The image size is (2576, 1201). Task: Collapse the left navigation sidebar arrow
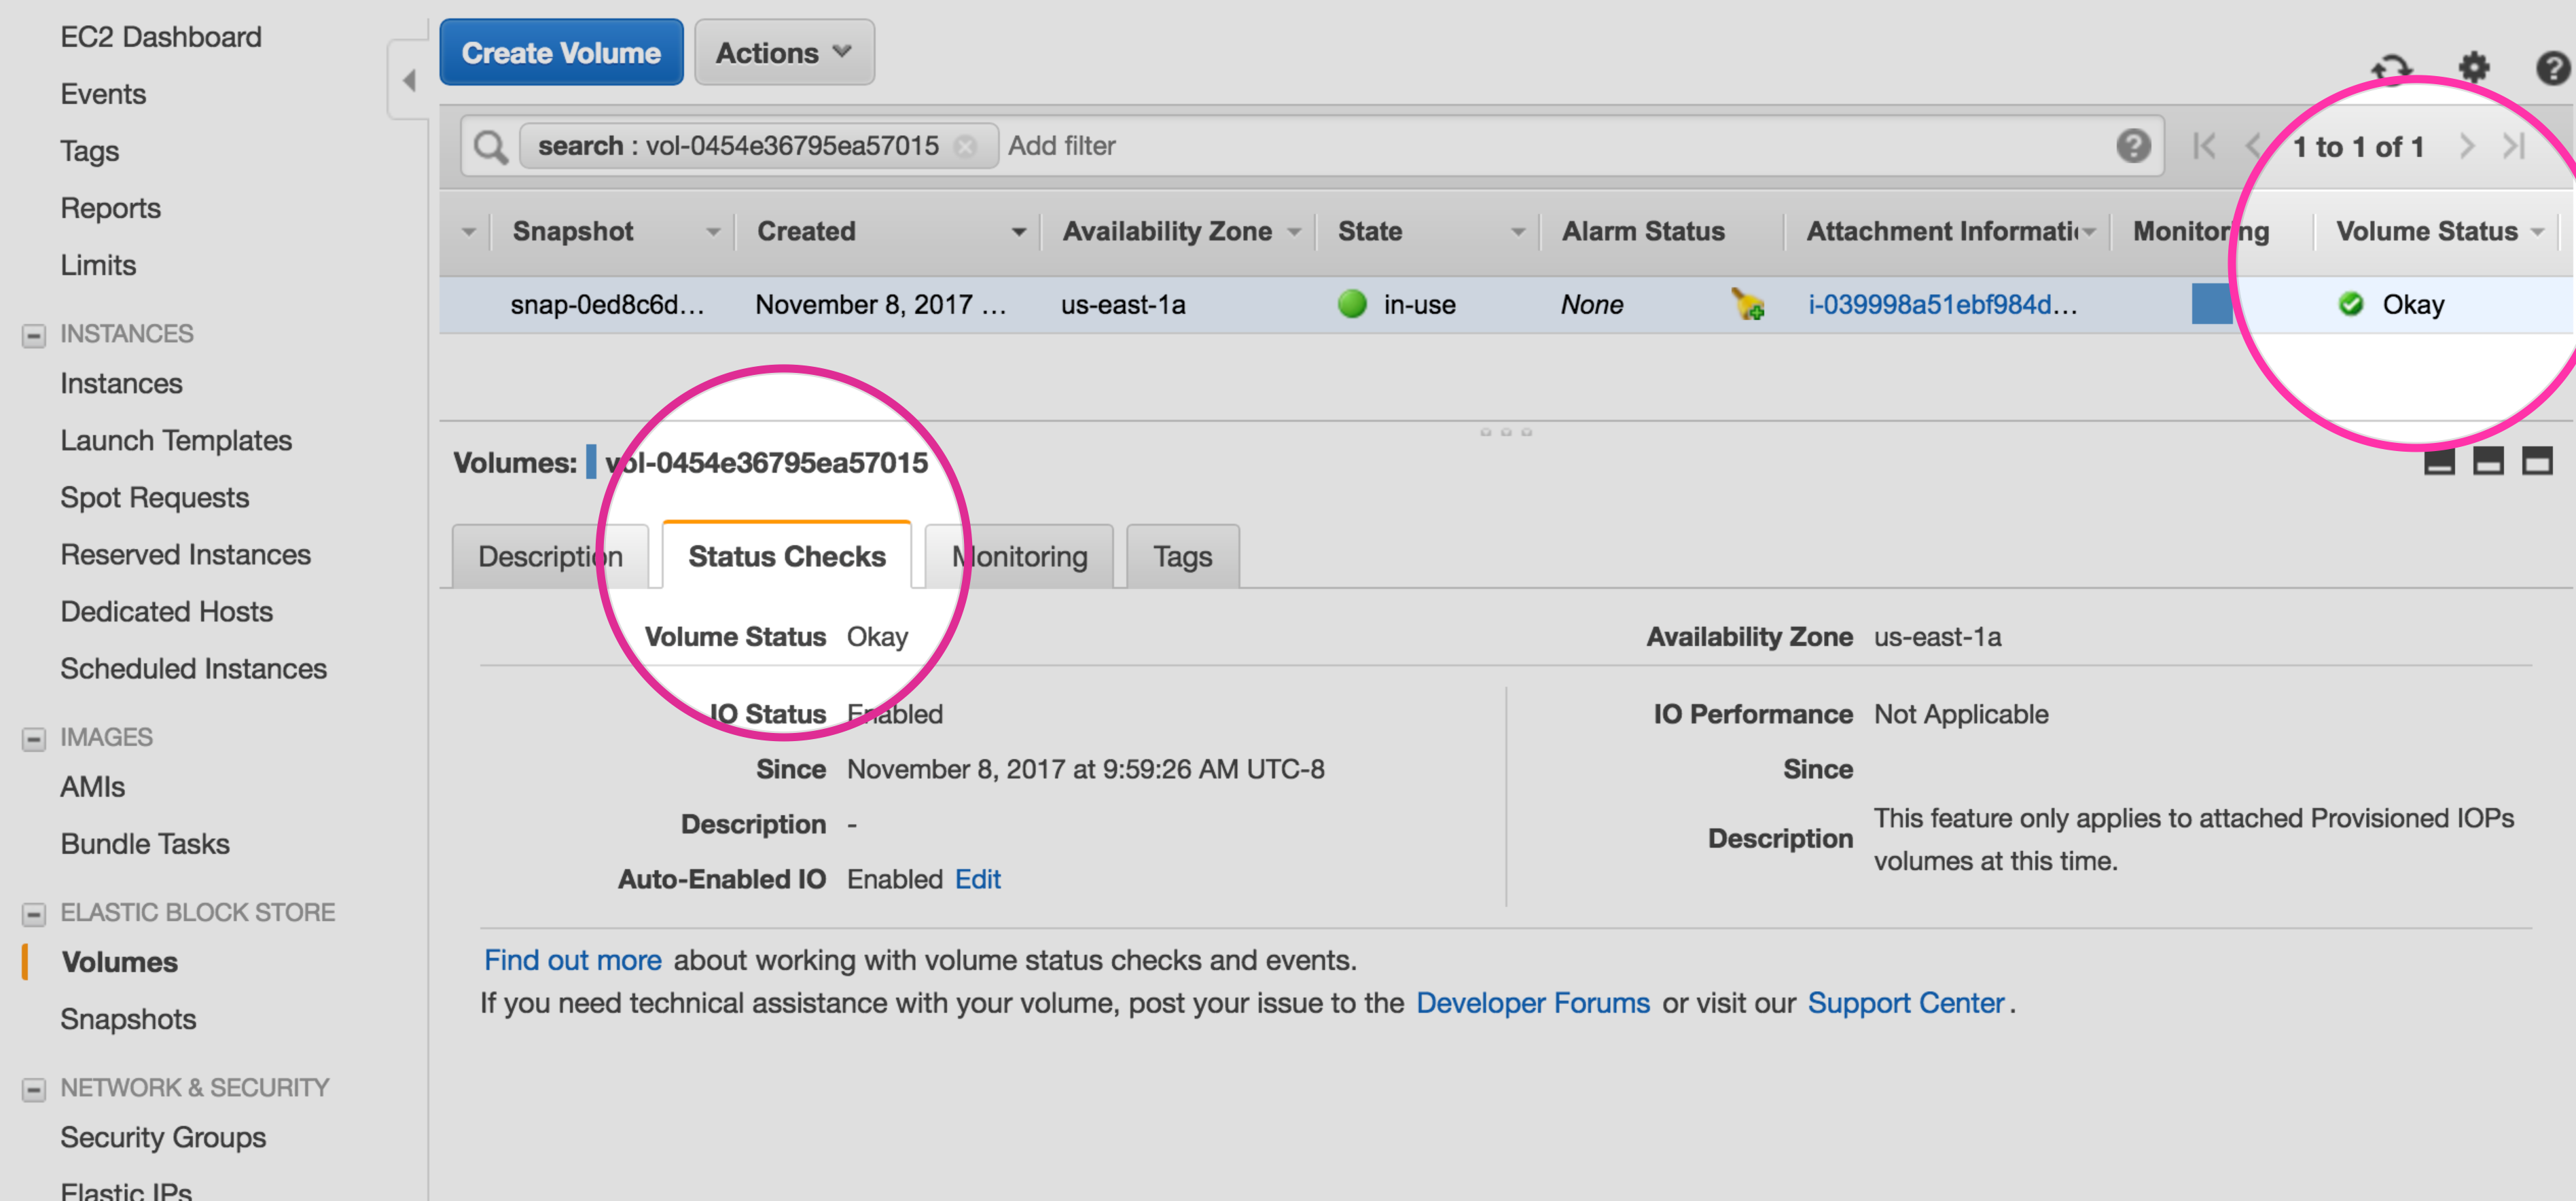tap(409, 80)
